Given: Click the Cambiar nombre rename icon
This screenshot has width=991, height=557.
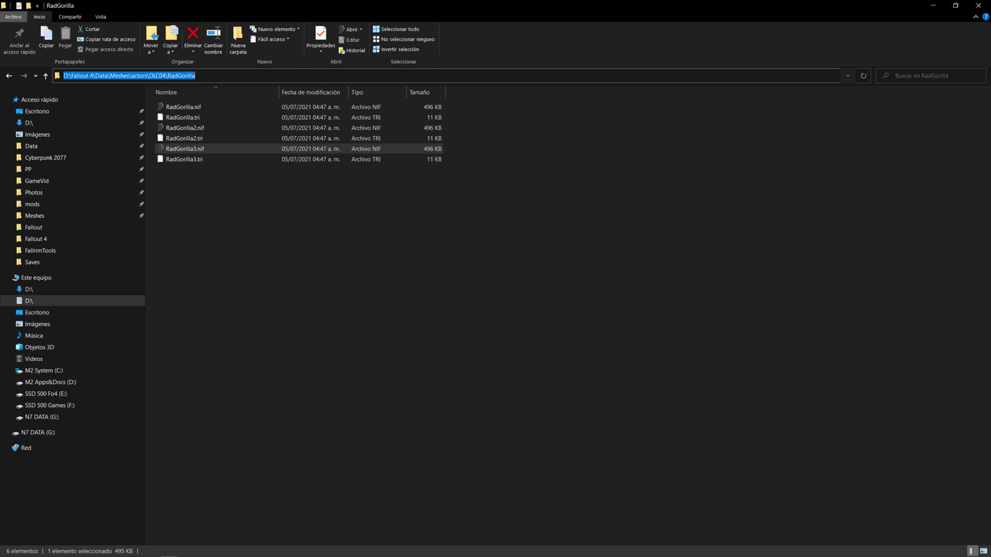Looking at the screenshot, I should [x=213, y=34].
